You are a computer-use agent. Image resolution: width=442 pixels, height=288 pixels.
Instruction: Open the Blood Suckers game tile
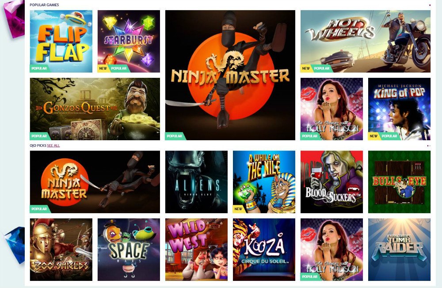(x=331, y=182)
